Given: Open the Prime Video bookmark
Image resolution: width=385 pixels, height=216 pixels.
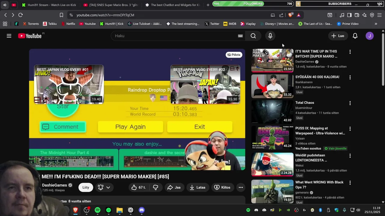Looking at the screenshot, I should (348, 24).
